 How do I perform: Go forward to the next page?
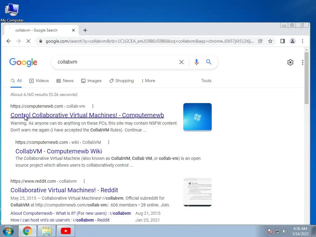click(x=18, y=41)
